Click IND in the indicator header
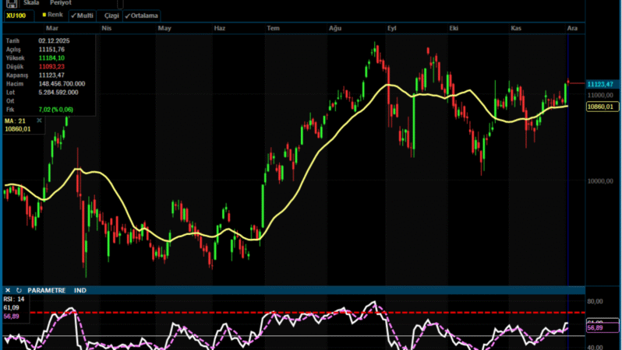 click(80, 290)
